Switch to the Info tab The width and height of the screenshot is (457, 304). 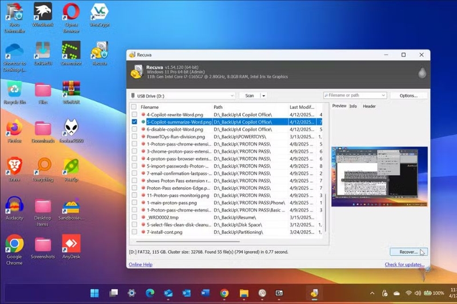coord(353,106)
